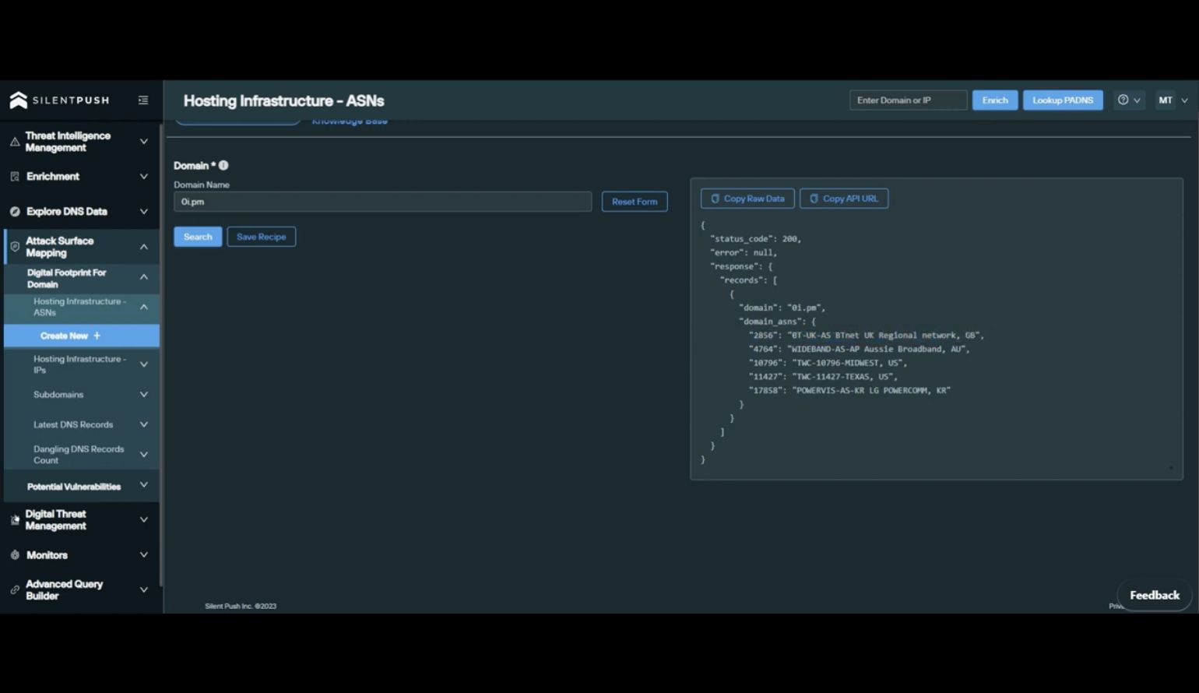Click the Copy Raw Data button

(747, 199)
